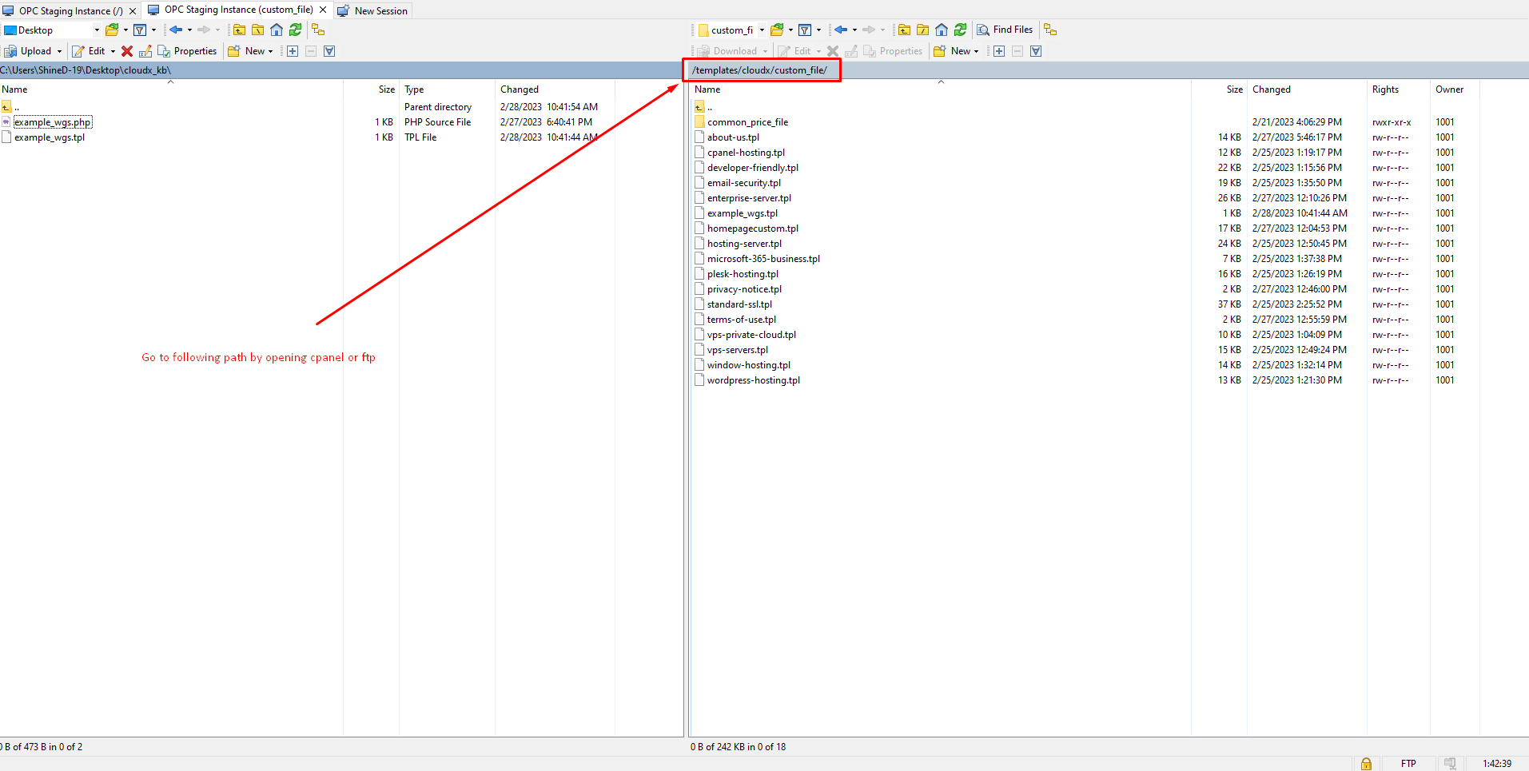Image resolution: width=1529 pixels, height=771 pixels.
Task: Switch to OPC Staging Instance (/) tab
Action: (70, 10)
